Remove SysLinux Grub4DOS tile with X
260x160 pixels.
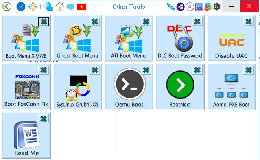coord(95,70)
